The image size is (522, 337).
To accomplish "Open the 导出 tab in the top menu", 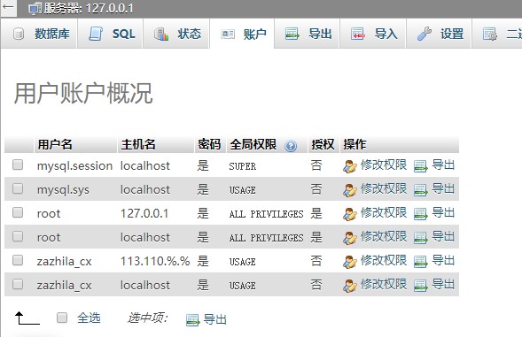I will tap(307, 34).
